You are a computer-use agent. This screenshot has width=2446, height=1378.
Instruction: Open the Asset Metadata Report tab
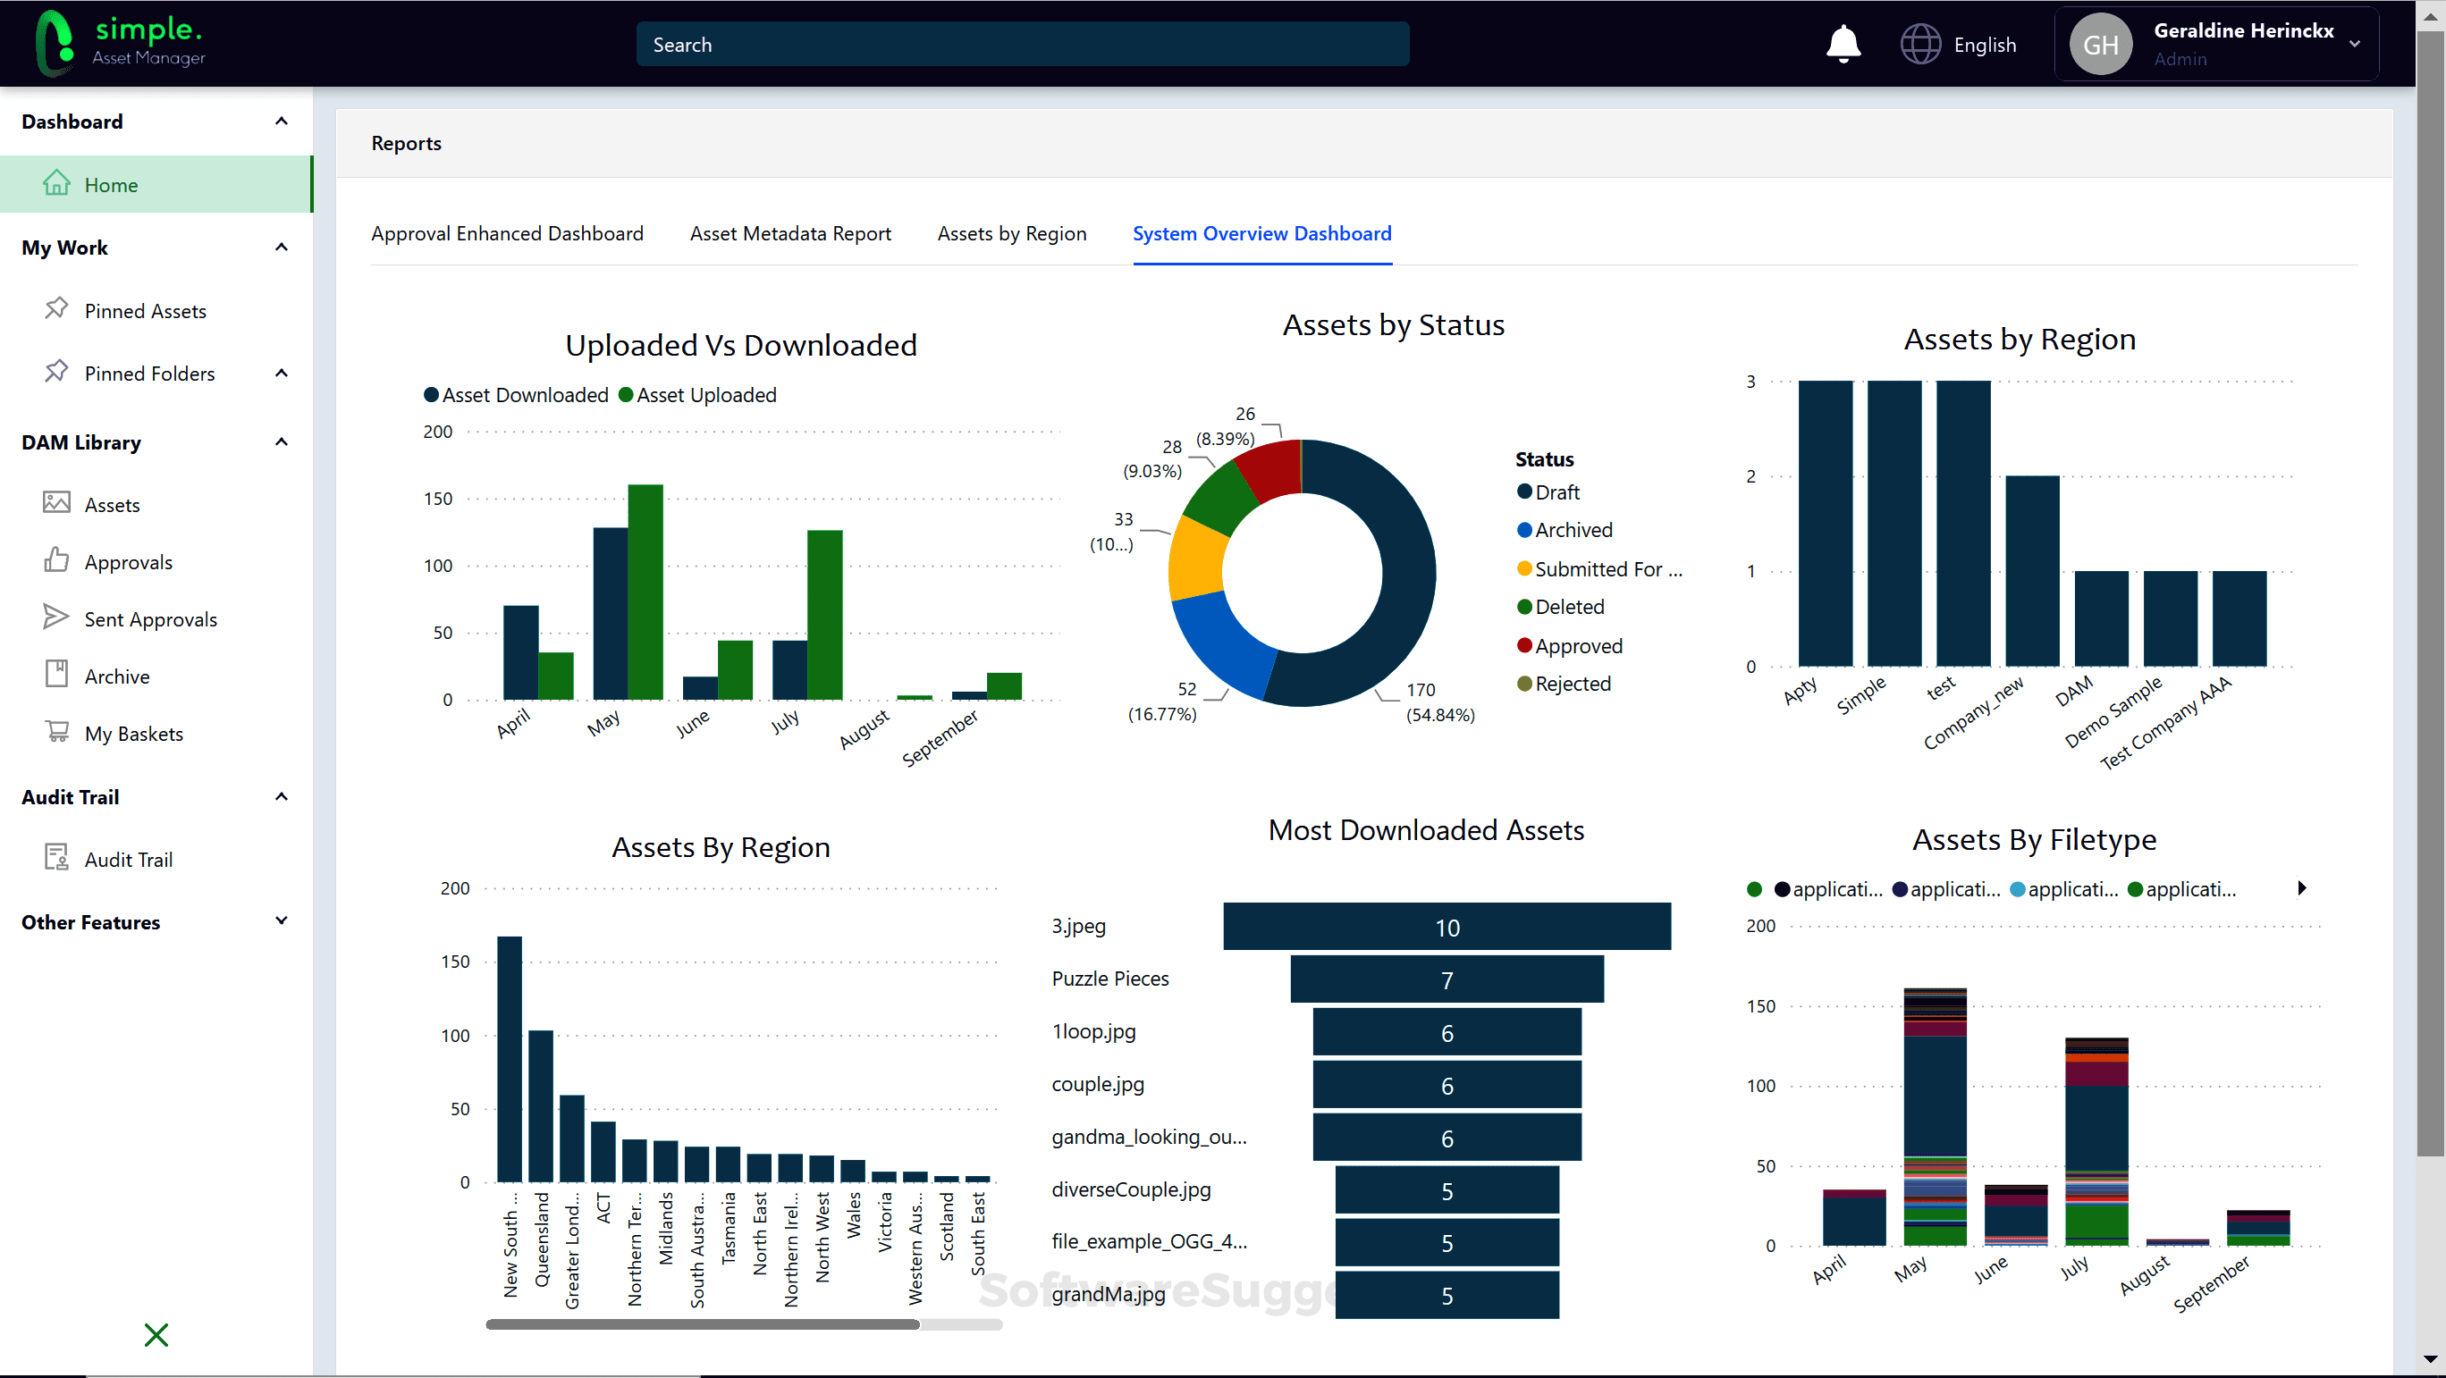[x=790, y=233]
